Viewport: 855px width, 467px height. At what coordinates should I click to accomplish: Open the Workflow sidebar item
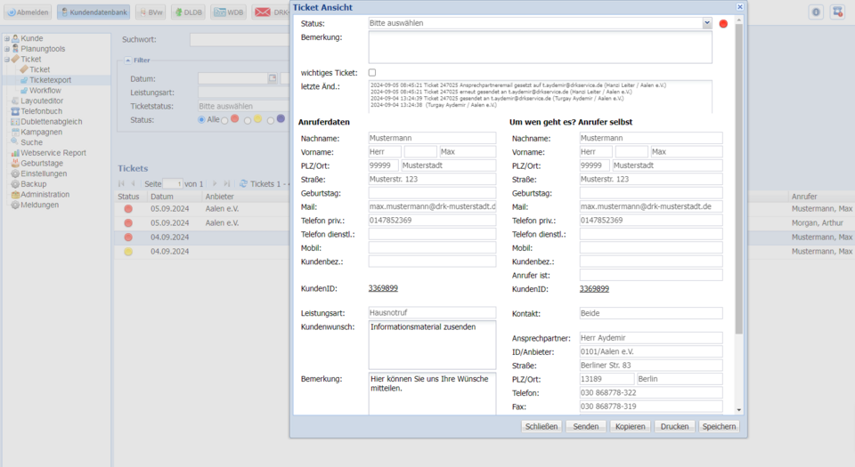click(45, 91)
